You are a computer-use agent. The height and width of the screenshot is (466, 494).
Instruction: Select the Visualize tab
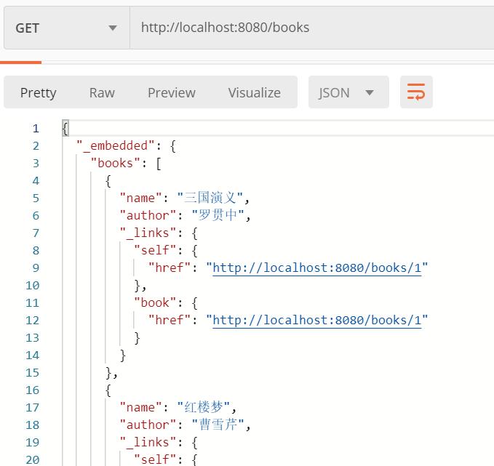click(x=254, y=92)
